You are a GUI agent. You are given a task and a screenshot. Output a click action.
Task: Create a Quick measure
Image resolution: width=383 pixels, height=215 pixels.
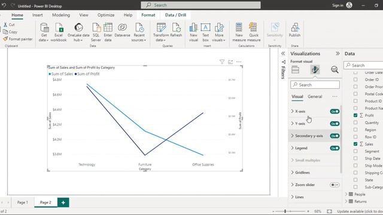(x=254, y=32)
